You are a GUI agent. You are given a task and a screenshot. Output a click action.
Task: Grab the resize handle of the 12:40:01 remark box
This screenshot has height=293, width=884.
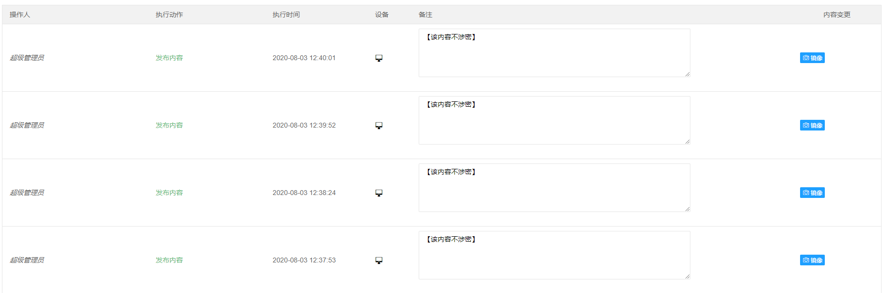pos(688,74)
